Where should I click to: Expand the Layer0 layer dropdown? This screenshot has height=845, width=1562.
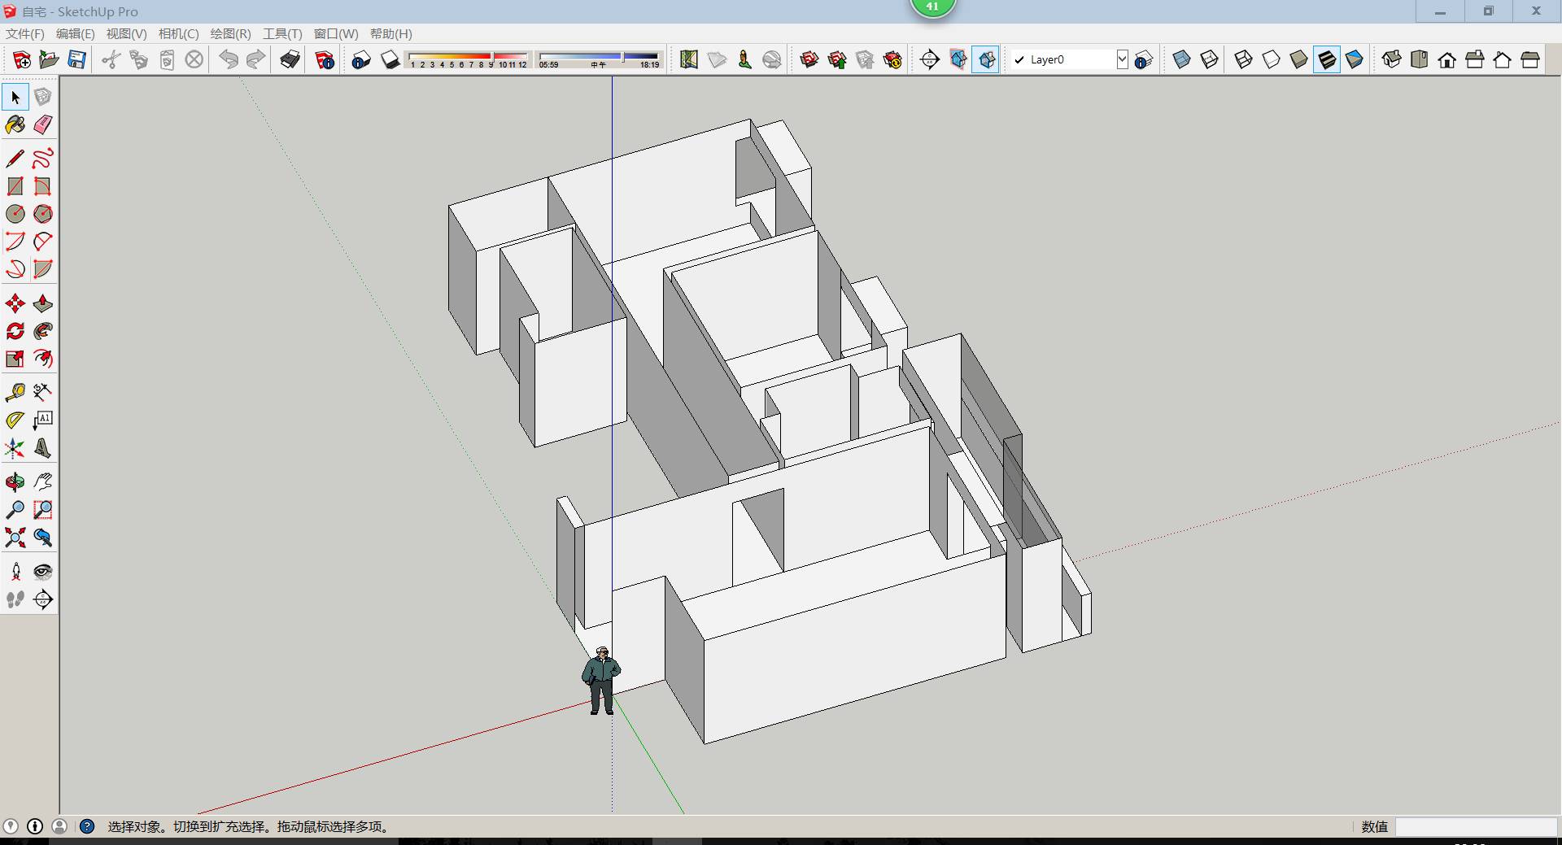point(1122,59)
